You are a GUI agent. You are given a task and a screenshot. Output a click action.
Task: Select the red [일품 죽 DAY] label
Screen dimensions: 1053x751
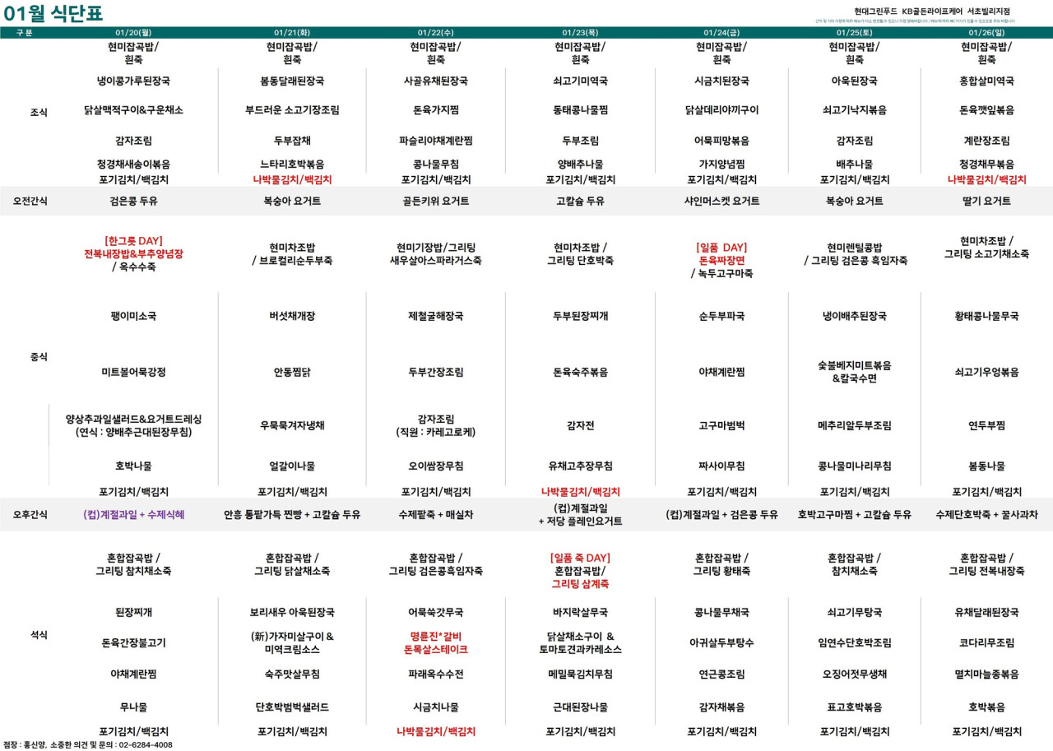click(580, 558)
